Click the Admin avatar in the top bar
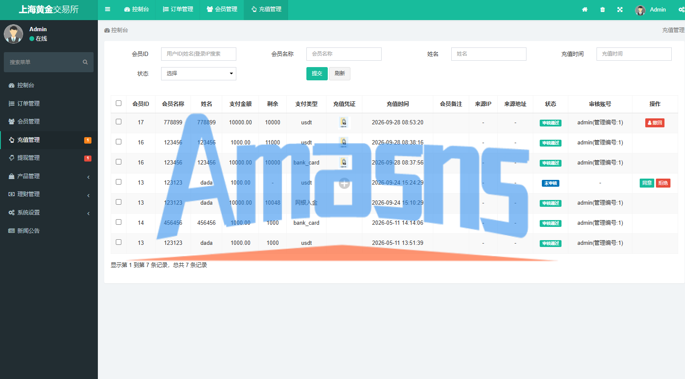The image size is (685, 379). [640, 10]
